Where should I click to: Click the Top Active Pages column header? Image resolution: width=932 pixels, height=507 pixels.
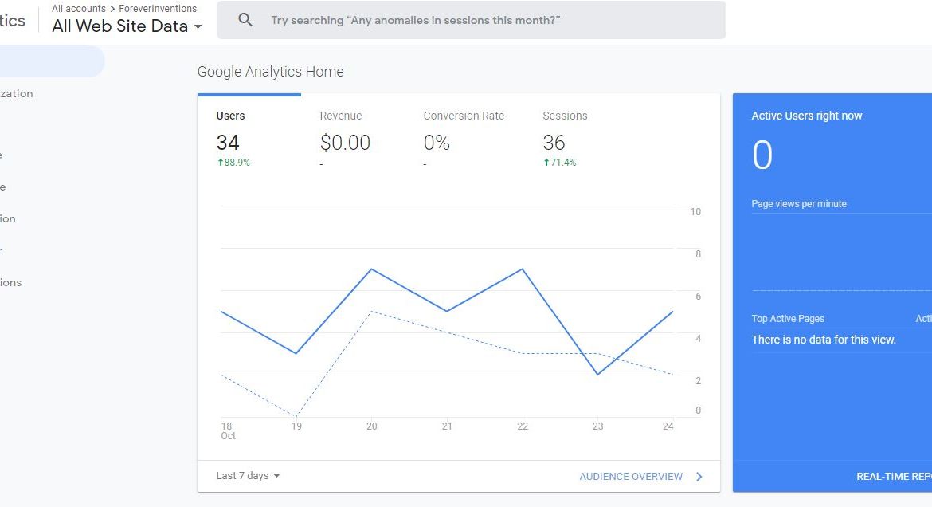(x=788, y=318)
